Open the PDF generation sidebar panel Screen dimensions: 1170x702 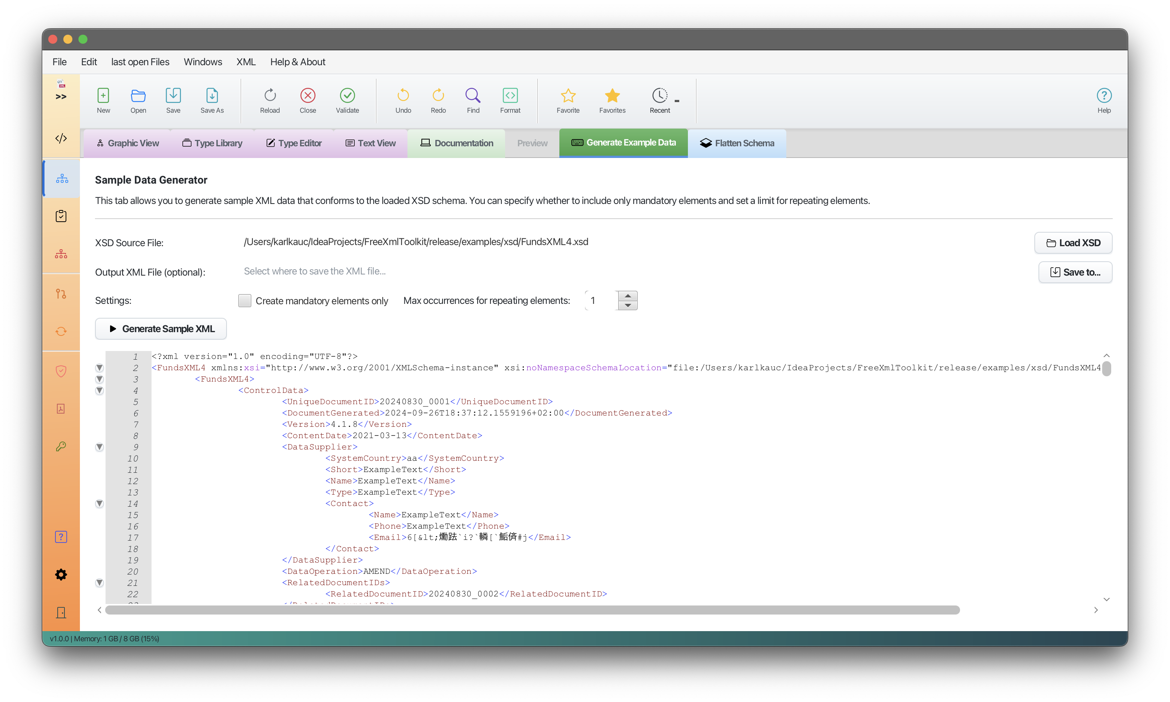(61, 408)
